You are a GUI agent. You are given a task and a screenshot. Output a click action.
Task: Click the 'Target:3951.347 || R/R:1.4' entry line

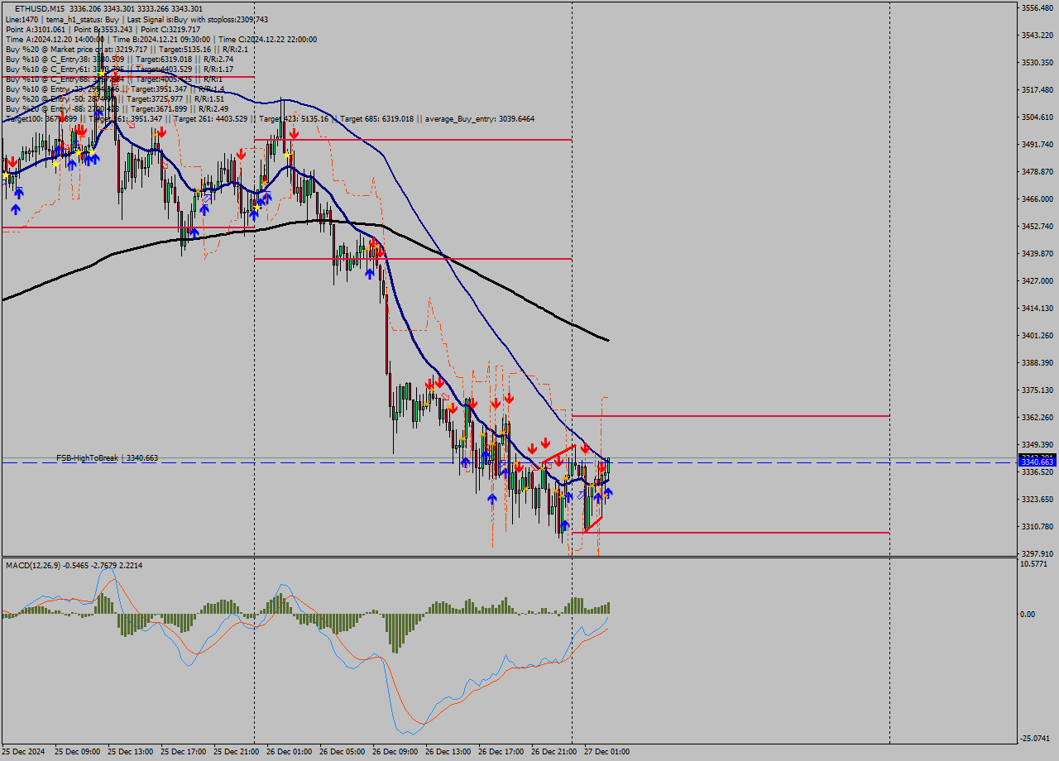click(114, 89)
